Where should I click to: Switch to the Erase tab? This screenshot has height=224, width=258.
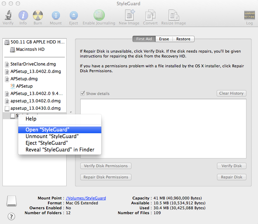[x=164, y=39]
